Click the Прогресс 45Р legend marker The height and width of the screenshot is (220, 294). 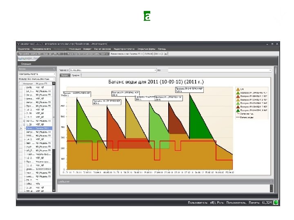[x=238, y=107]
